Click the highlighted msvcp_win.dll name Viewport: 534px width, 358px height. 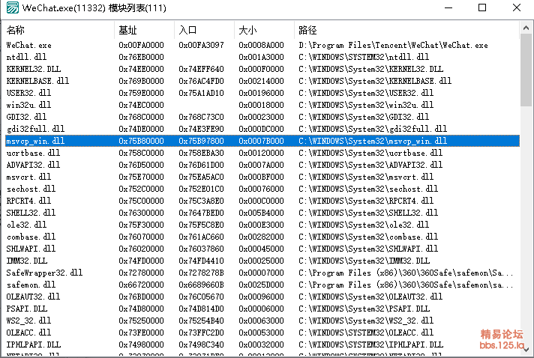click(35, 141)
